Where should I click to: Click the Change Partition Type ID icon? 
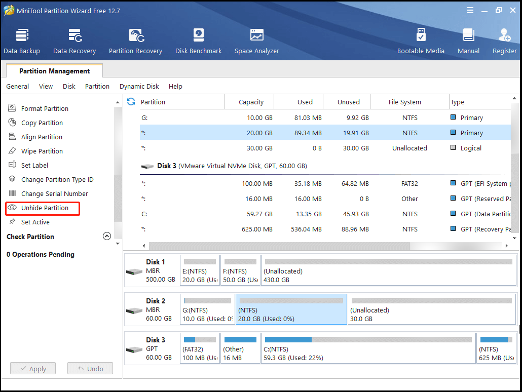point(12,179)
